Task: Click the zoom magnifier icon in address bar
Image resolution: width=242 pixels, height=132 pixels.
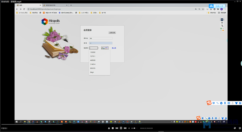Action: (199, 9)
